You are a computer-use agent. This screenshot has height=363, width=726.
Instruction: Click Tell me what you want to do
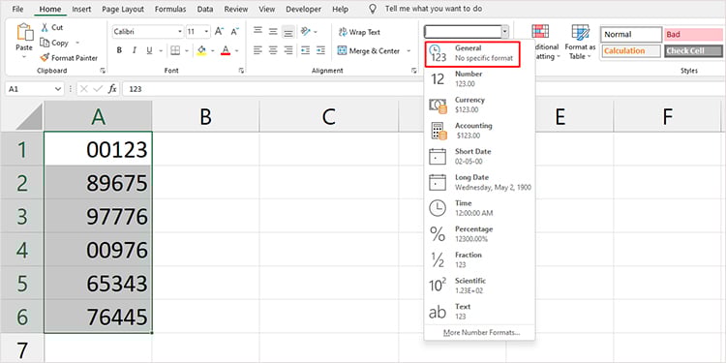tap(433, 9)
